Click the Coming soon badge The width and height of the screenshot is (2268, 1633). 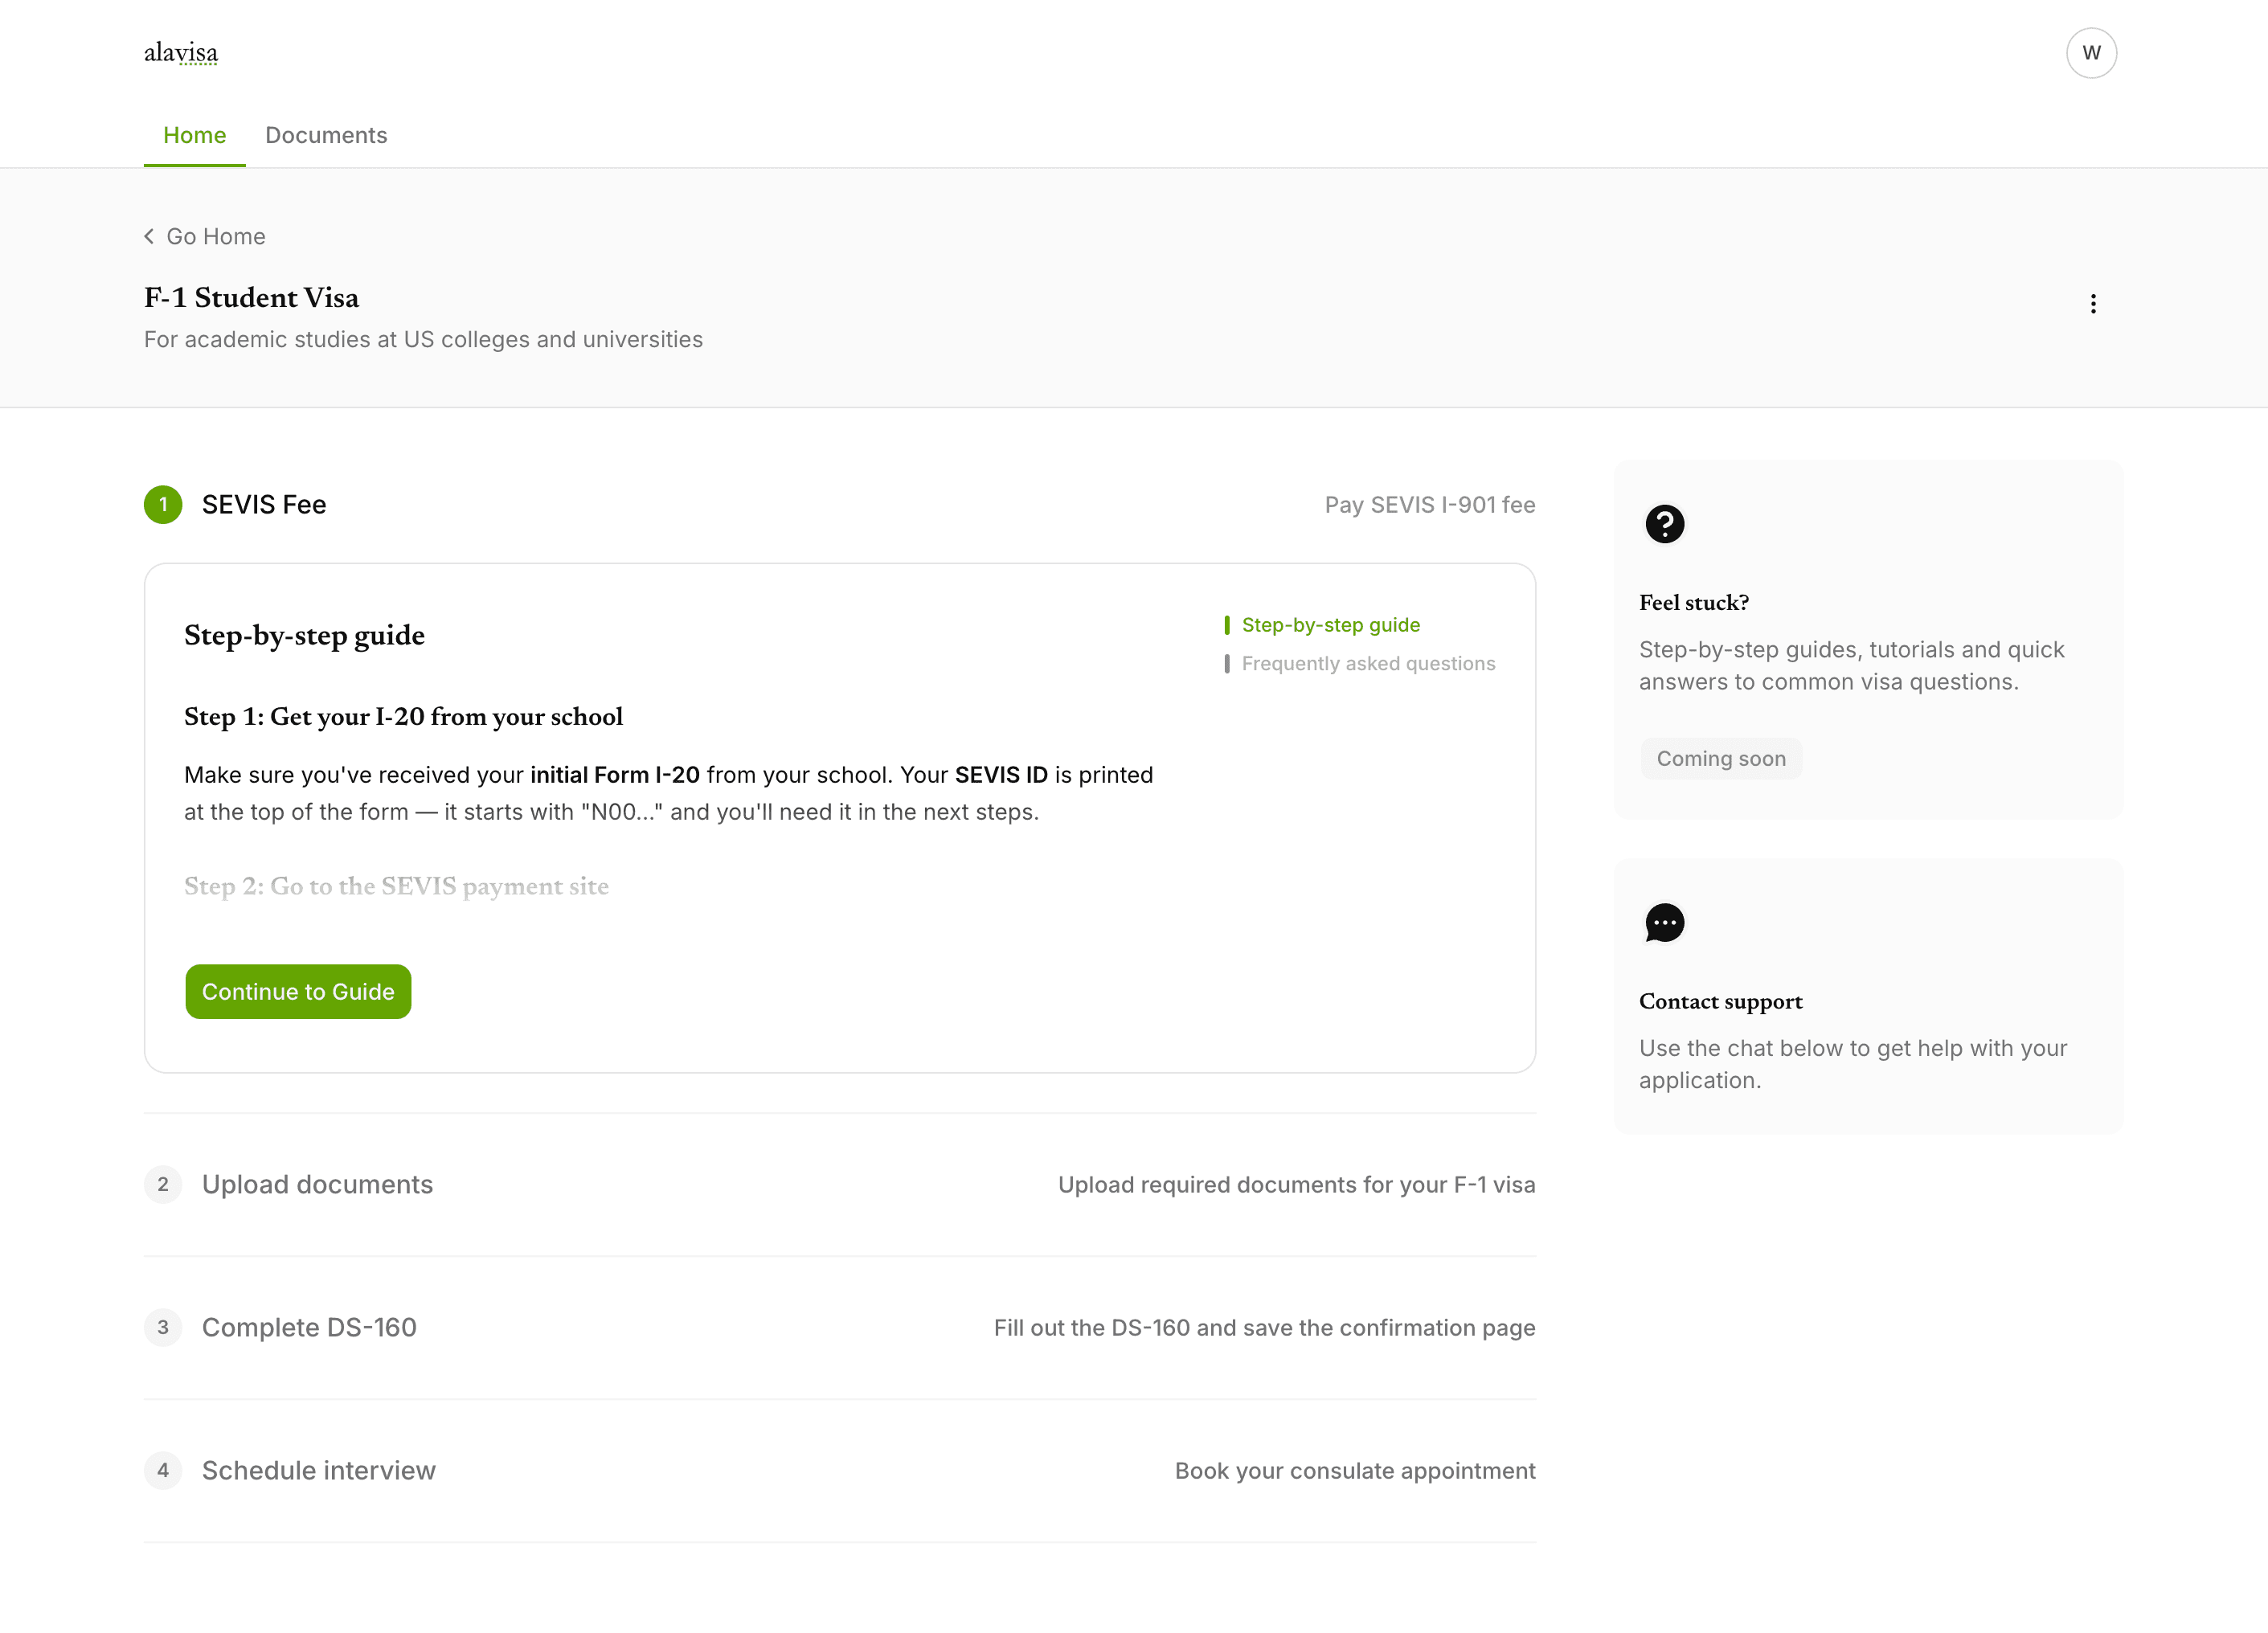tap(1721, 758)
